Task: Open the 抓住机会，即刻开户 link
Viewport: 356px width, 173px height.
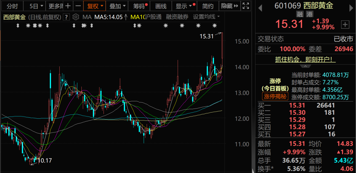Action: point(305,60)
